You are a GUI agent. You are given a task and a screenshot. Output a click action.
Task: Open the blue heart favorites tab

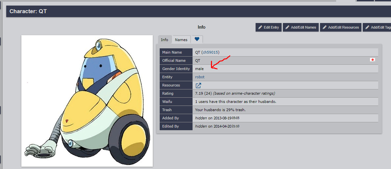tap(197, 39)
